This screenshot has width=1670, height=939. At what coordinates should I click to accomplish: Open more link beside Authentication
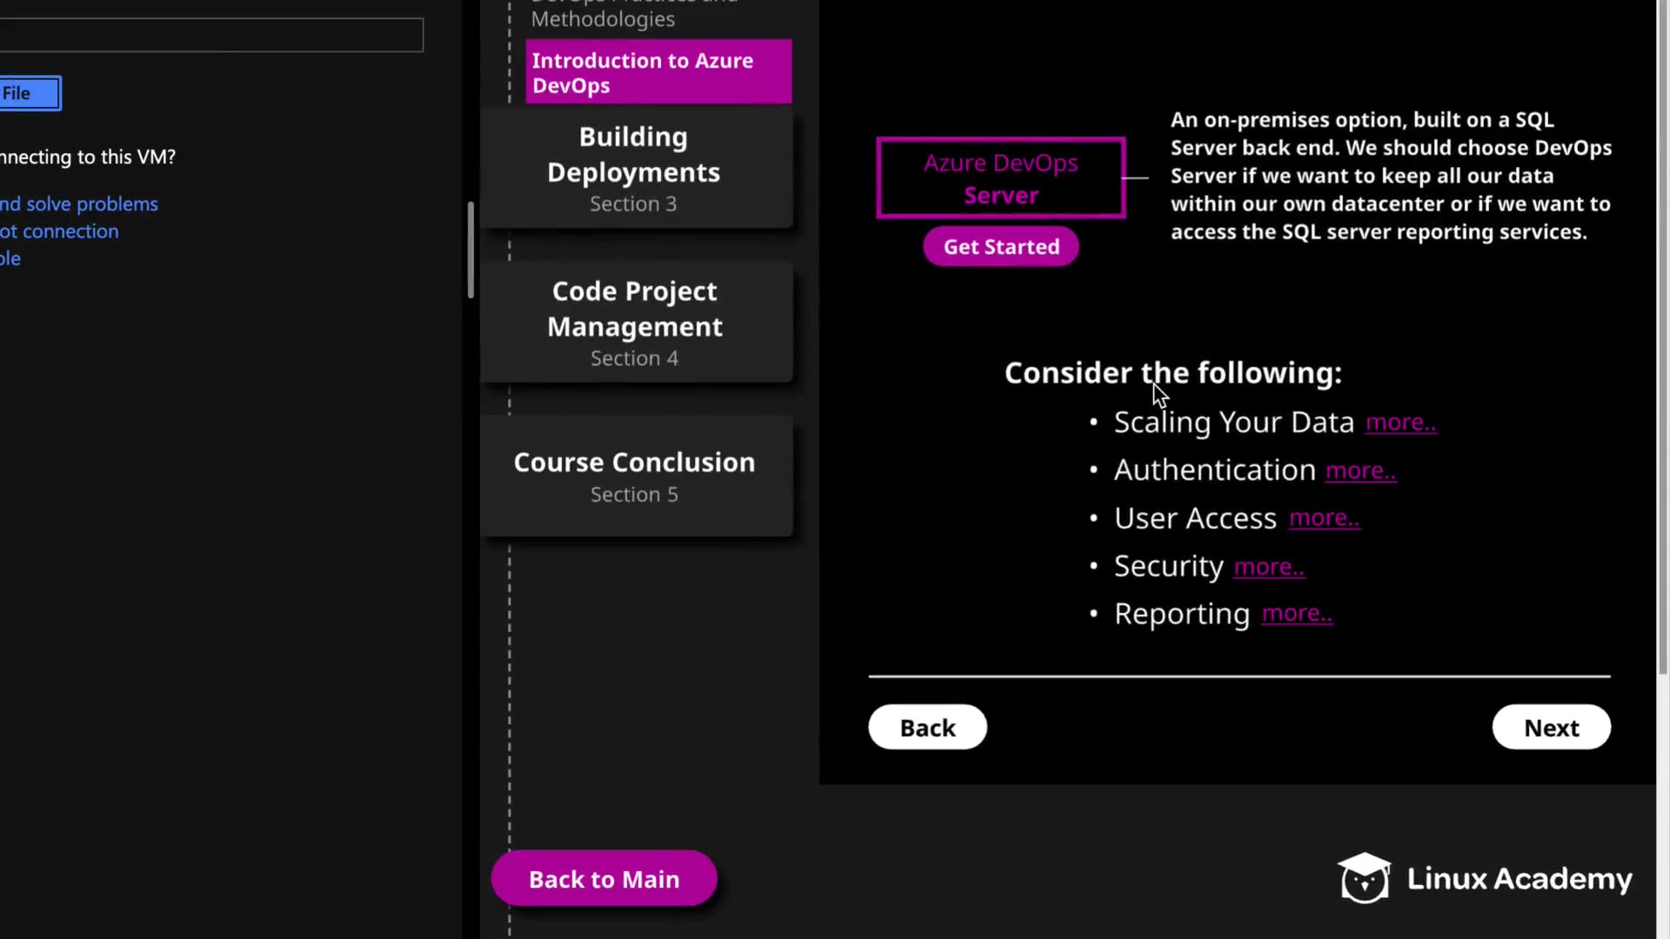[x=1360, y=470]
